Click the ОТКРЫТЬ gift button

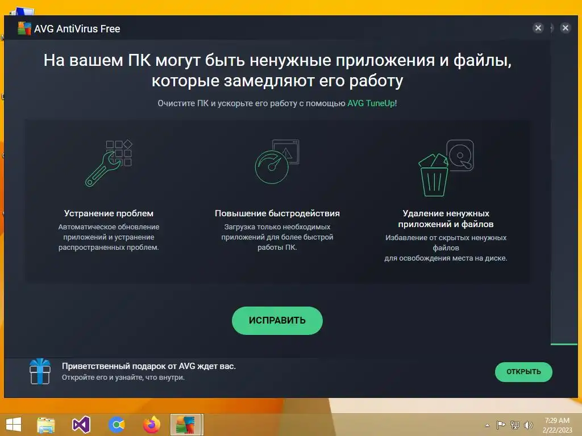523,371
